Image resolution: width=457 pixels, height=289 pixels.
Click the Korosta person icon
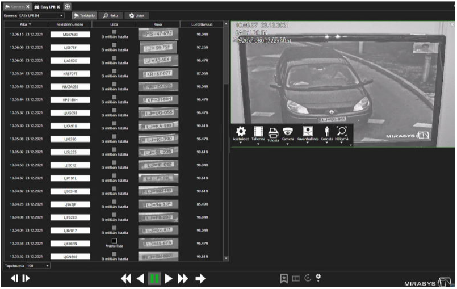(x=326, y=132)
